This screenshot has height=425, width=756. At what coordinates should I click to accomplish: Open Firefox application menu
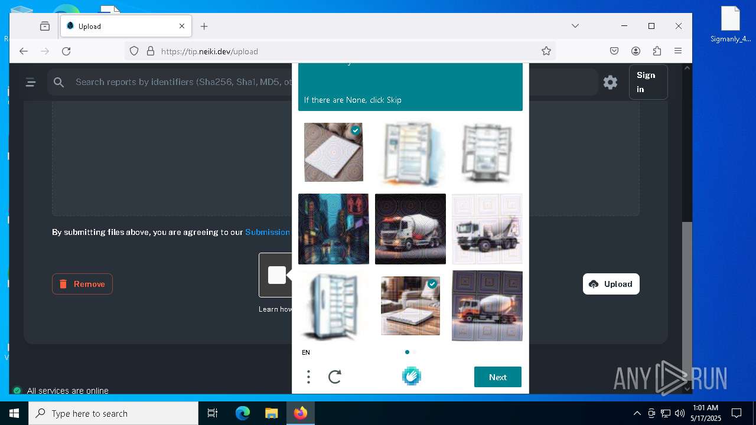click(x=678, y=51)
